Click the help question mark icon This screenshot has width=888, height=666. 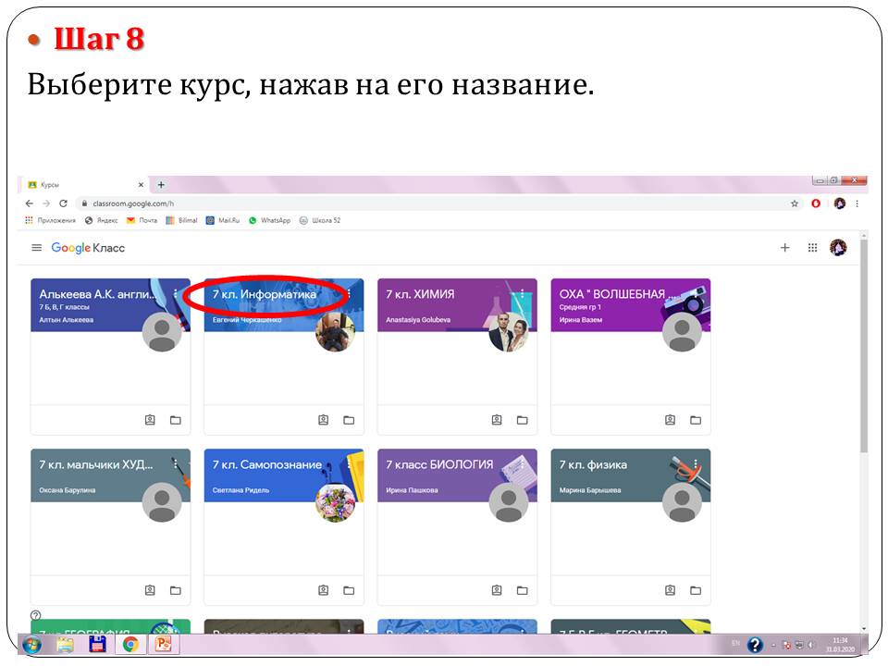point(36,615)
